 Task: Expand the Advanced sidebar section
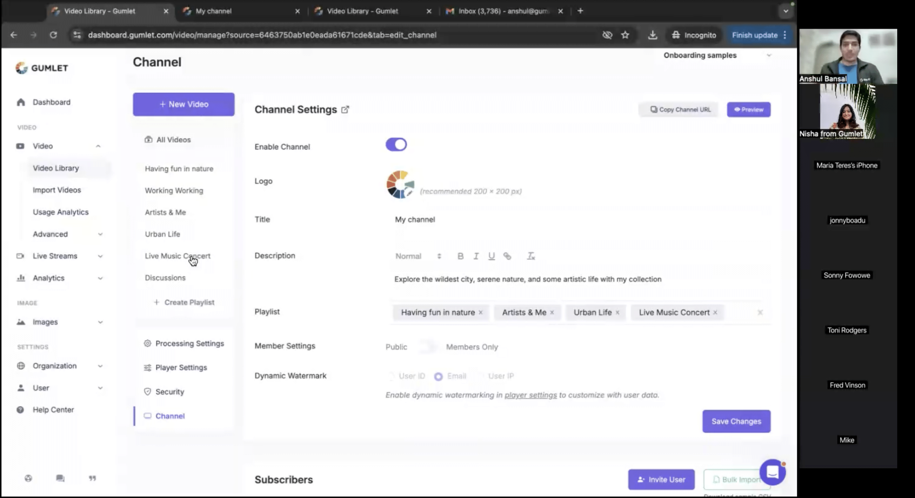coord(100,234)
